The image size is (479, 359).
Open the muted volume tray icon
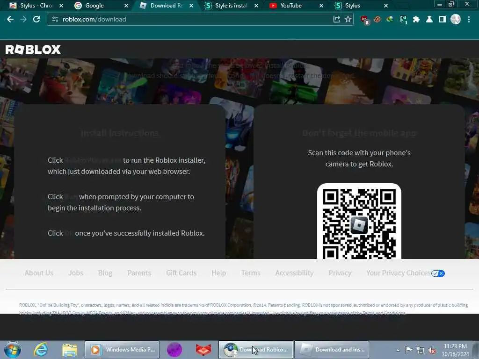[432, 351]
